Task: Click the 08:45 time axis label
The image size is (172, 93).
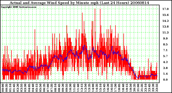Action: (59, 88)
